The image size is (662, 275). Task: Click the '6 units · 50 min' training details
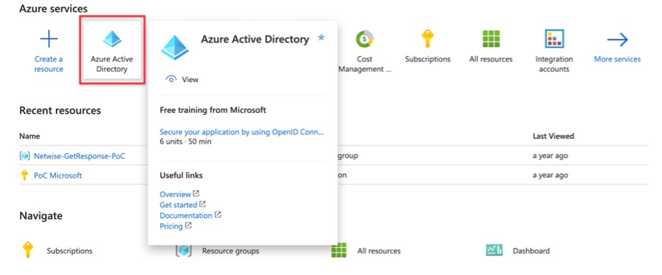pyautogui.click(x=186, y=141)
